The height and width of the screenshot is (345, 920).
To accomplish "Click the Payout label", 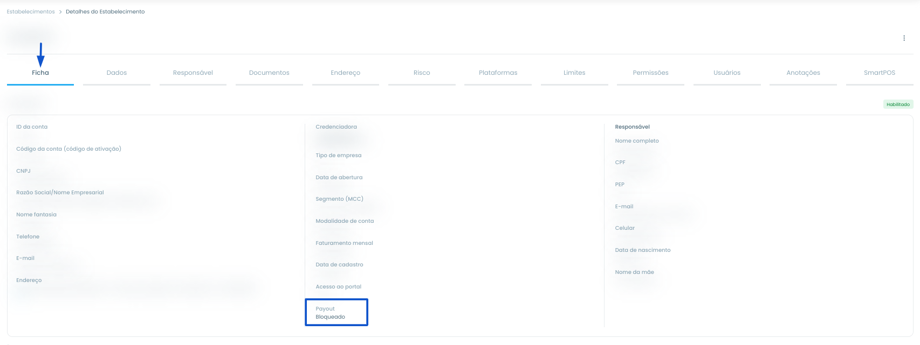I will [325, 309].
